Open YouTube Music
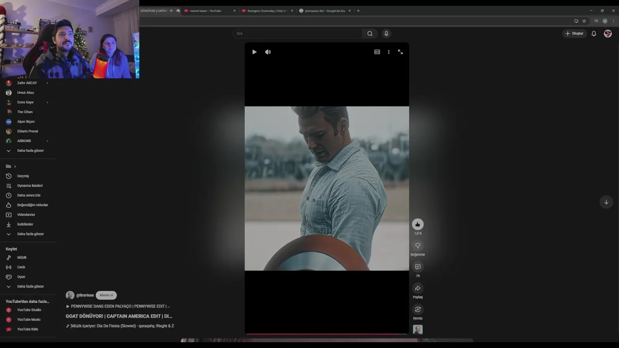The height and width of the screenshot is (348, 619). tap(28, 319)
